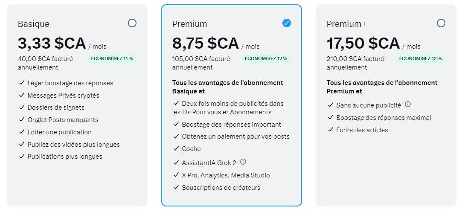Screen dimensions: 462x212
Task: Click checkmark beside Écrire des articles
Action: click(x=331, y=130)
